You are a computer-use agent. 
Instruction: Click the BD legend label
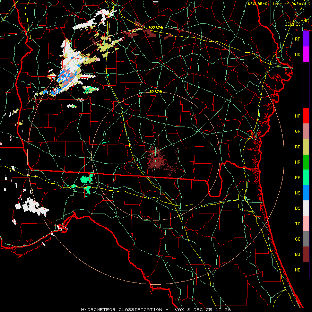tap(297, 147)
